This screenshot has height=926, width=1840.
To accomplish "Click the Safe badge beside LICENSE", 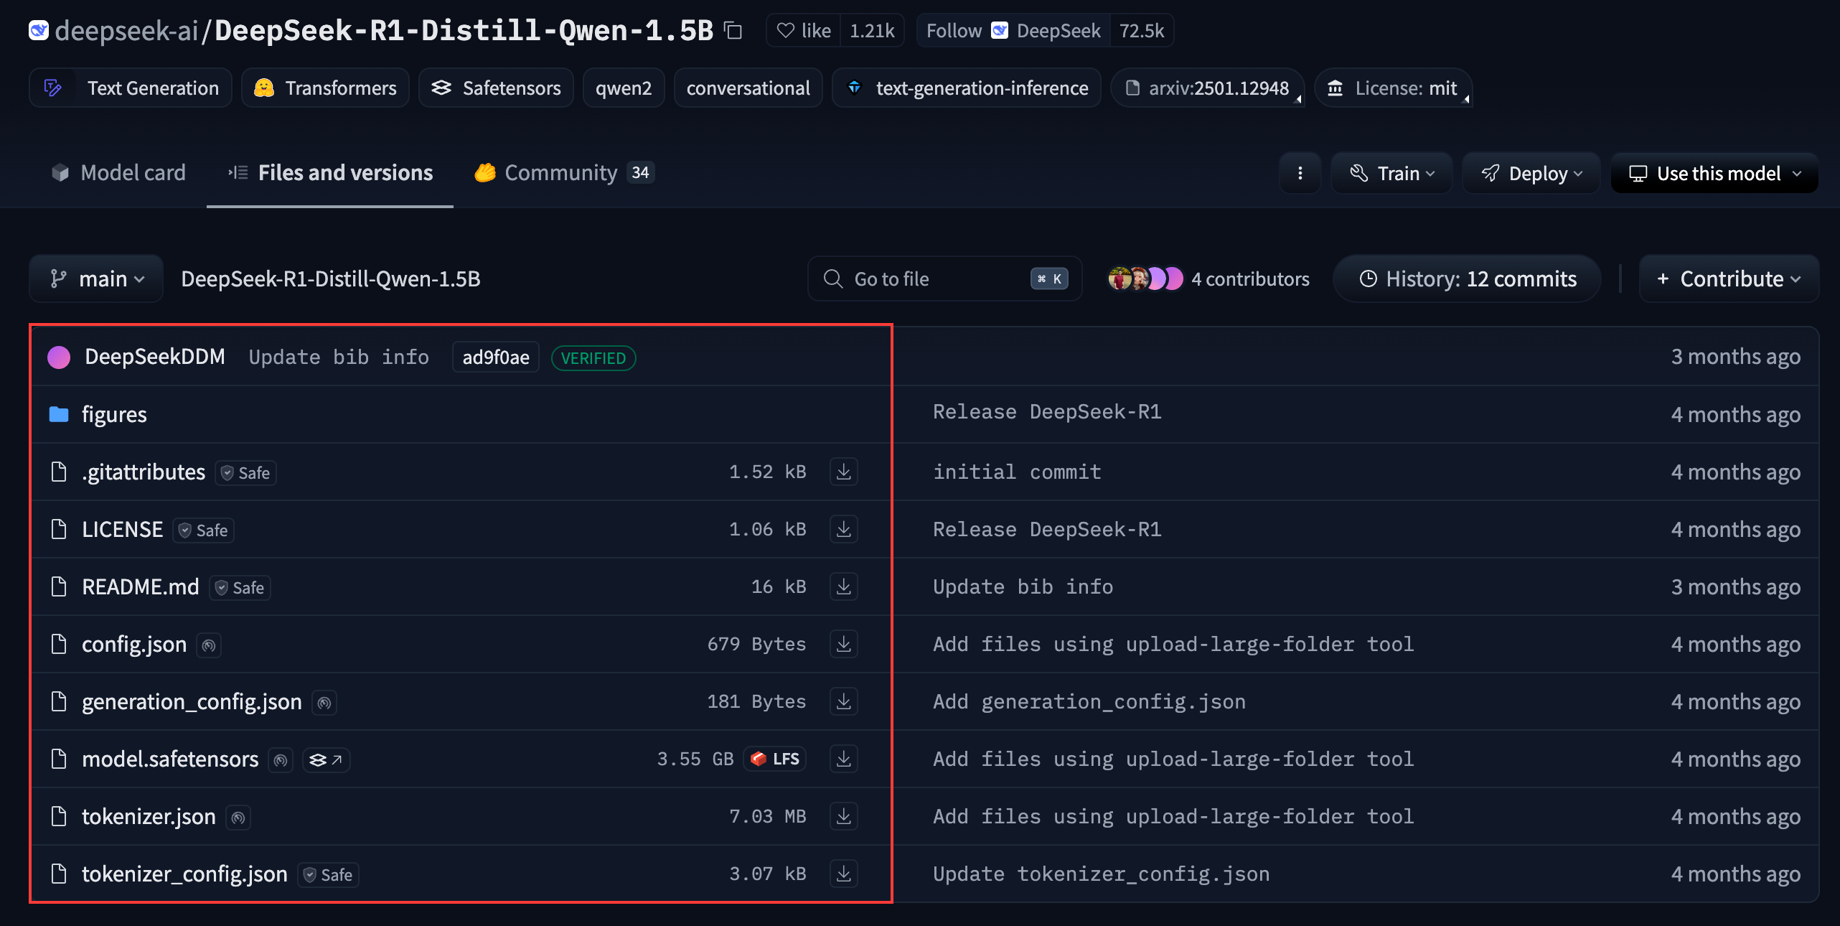I will (204, 530).
